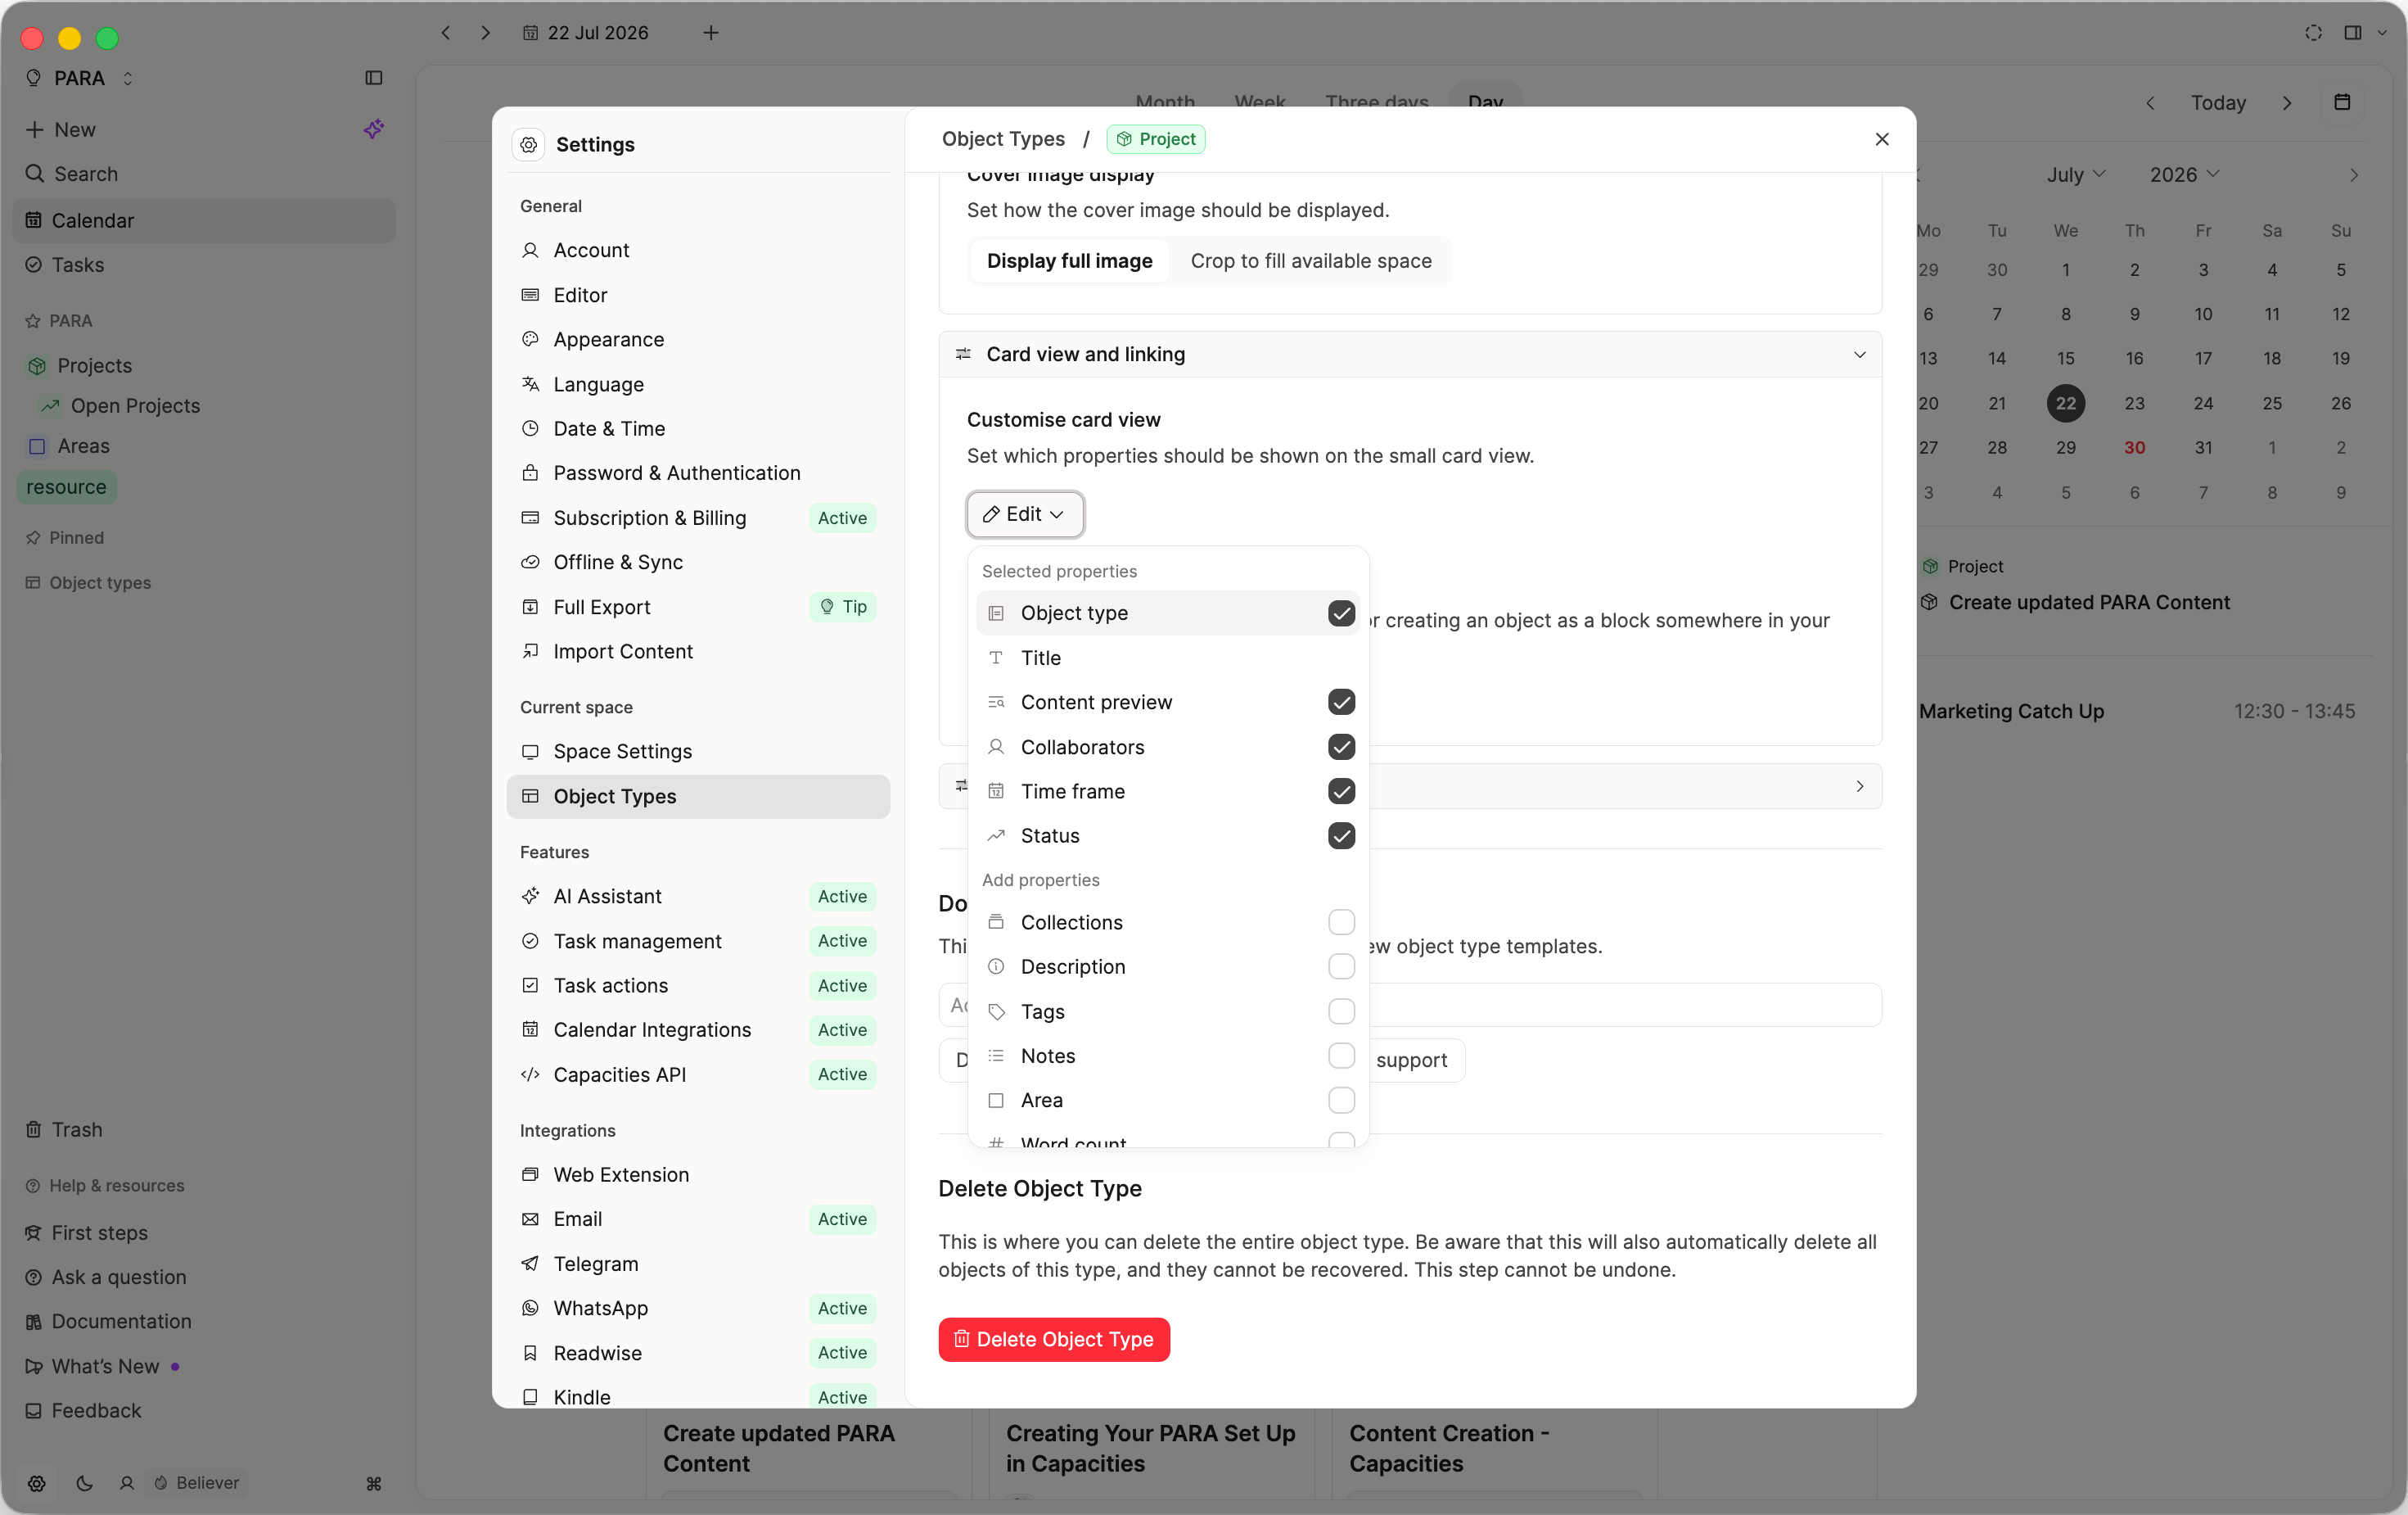Check the Area property checkbox
This screenshot has width=2408, height=1515.
click(1341, 1100)
